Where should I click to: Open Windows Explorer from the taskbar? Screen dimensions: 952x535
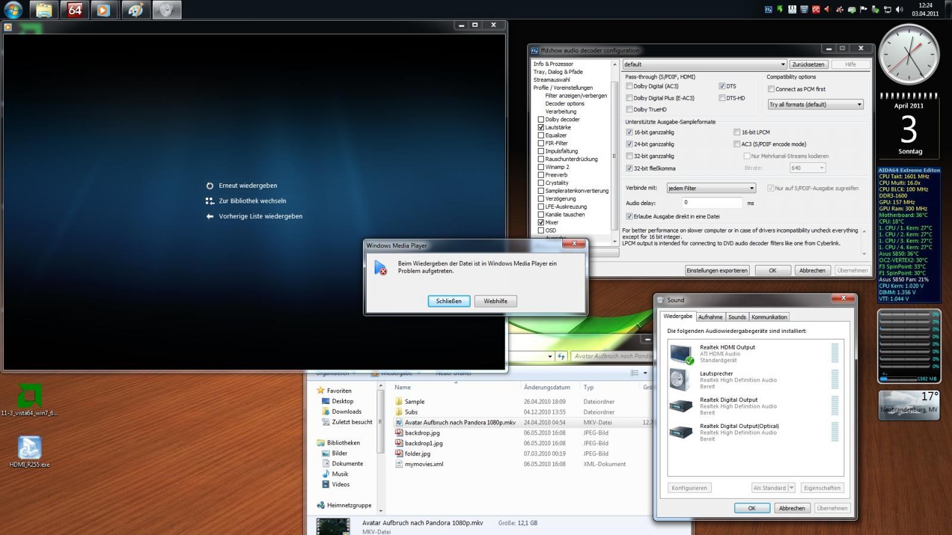44,10
